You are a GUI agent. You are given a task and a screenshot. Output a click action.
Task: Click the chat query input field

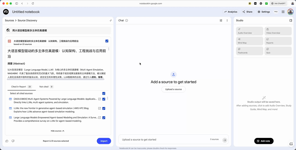click(x=164, y=140)
